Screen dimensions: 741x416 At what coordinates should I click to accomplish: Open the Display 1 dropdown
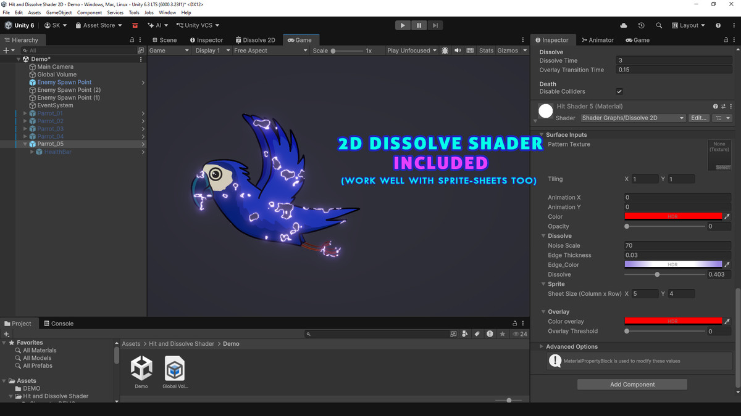coord(212,51)
